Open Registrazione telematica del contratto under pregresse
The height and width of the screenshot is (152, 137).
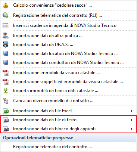[x=68, y=147]
